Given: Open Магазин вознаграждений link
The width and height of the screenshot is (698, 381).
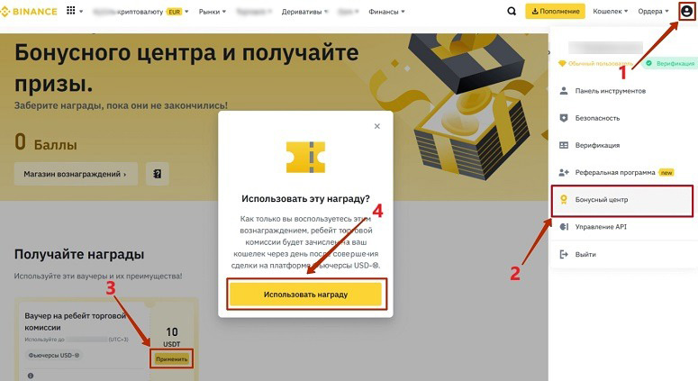Looking at the screenshot, I should (x=76, y=174).
